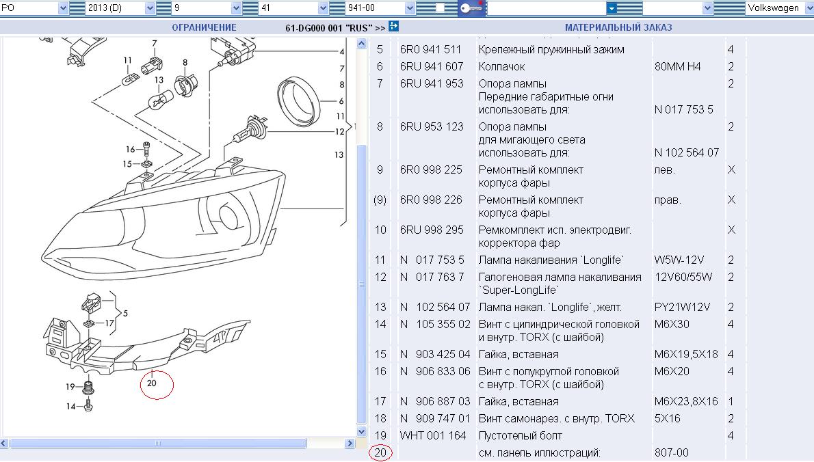This screenshot has width=814, height=462.
Task: Click the circled callout 20 in the diagram
Action: click(x=152, y=383)
